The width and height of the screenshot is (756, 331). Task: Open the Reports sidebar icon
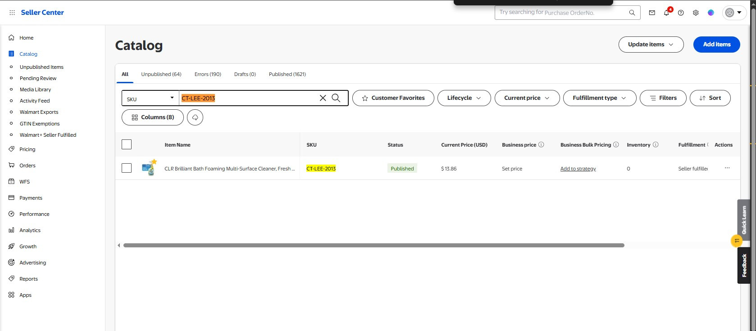coord(12,279)
